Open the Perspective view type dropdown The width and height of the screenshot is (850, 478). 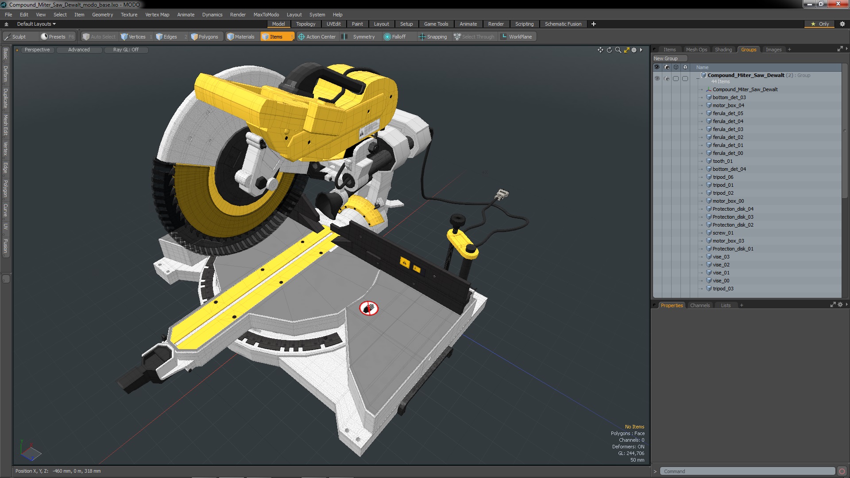37,50
